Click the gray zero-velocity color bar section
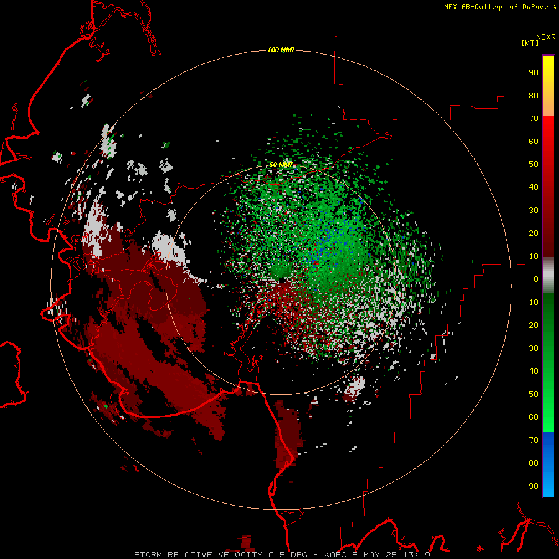The width and height of the screenshot is (559, 559). tap(548, 275)
